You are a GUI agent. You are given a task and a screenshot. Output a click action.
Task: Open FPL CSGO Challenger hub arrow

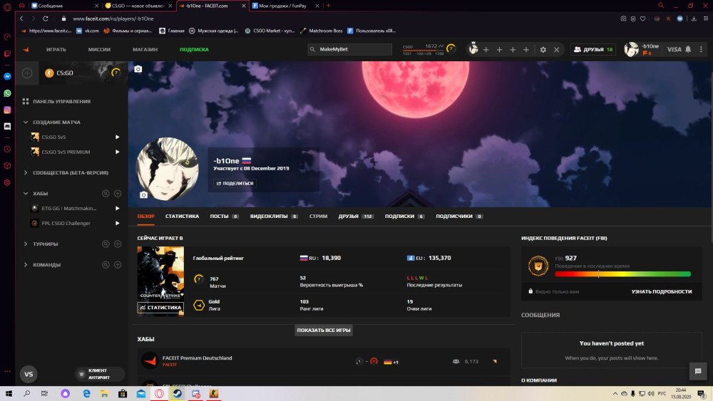pos(118,224)
